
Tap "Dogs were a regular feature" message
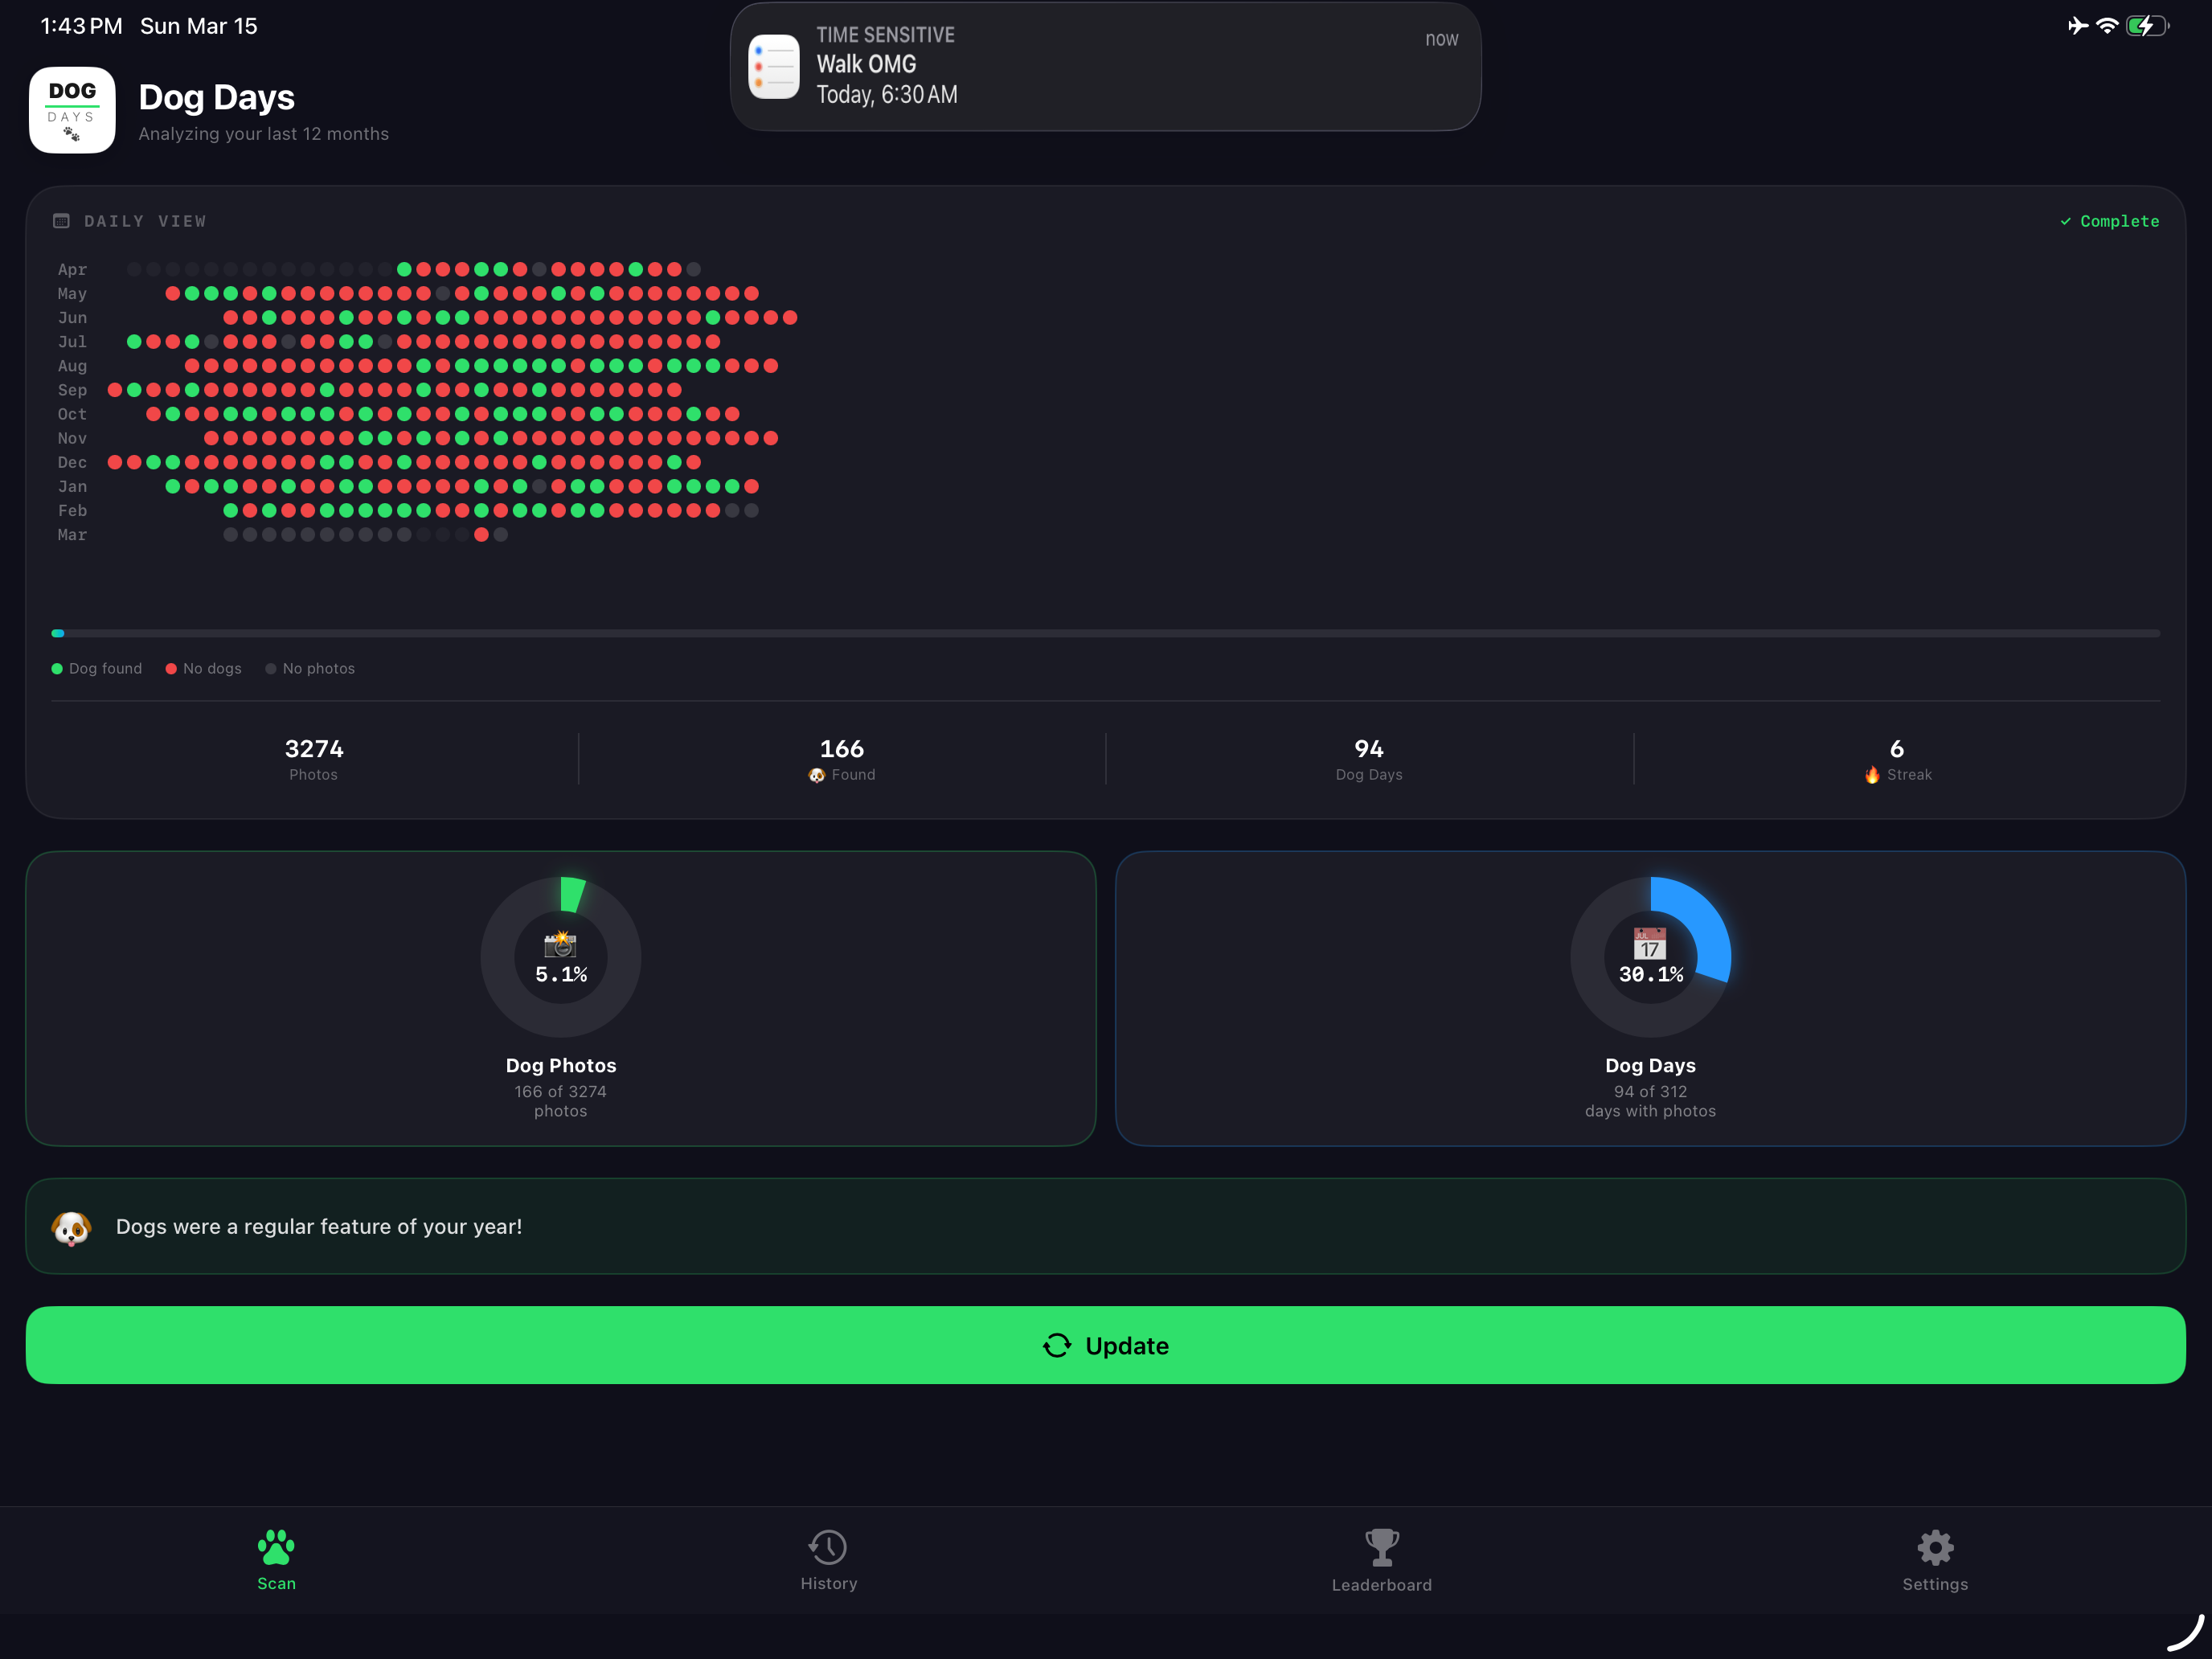(319, 1227)
